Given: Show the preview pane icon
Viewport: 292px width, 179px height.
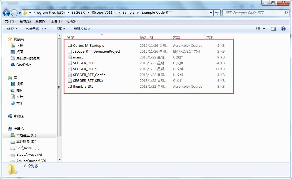Looking at the screenshot, I should [x=273, y=28].
